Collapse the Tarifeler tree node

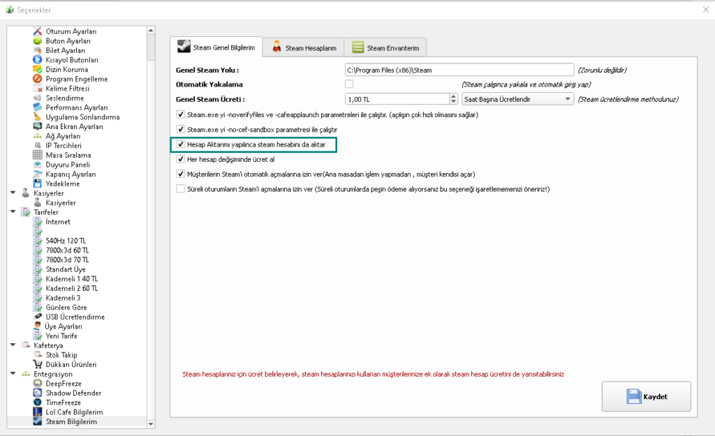(x=13, y=212)
